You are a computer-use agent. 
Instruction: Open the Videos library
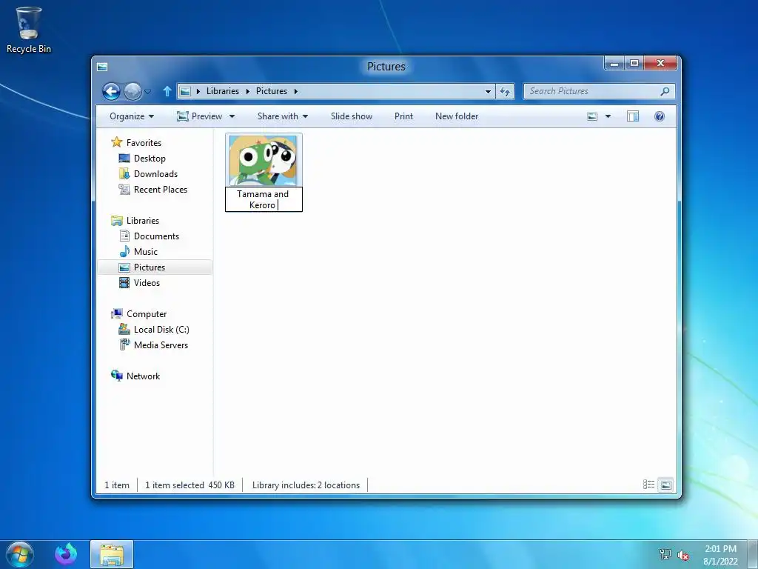pyautogui.click(x=147, y=282)
